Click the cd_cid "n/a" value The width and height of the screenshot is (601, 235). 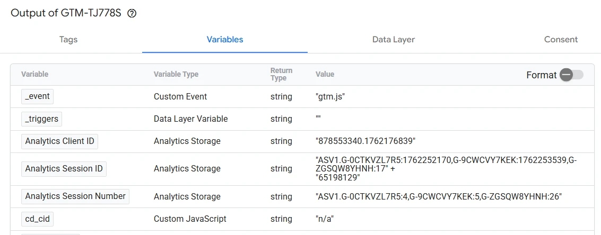[325, 219]
